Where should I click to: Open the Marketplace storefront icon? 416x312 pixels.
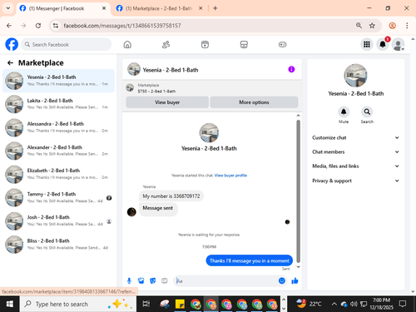coord(244,44)
